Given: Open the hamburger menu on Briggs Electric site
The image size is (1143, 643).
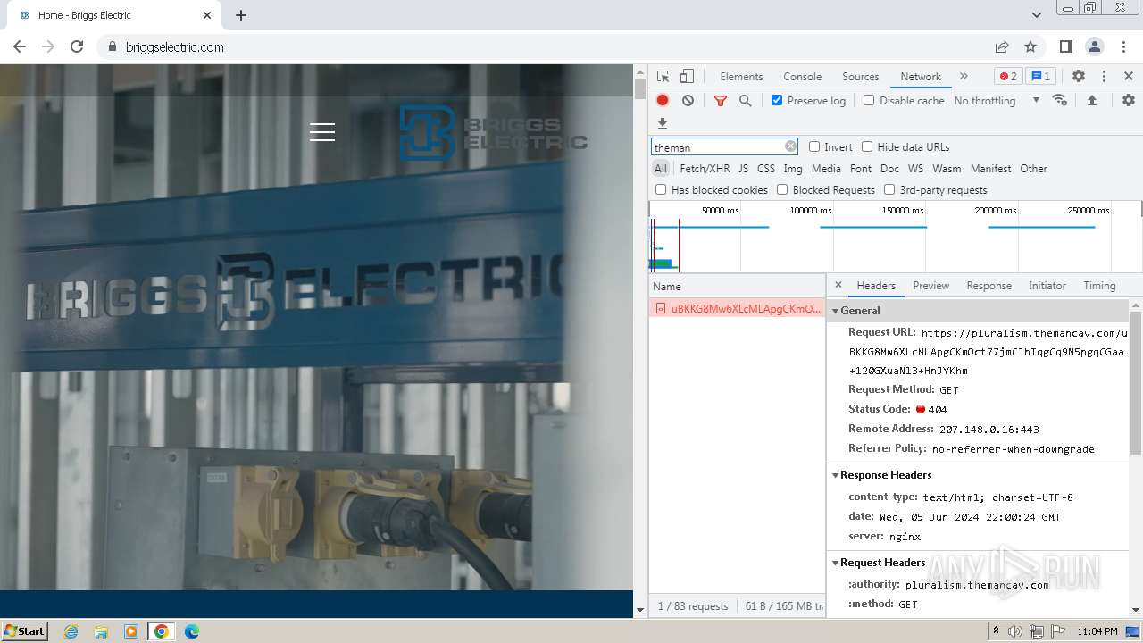Looking at the screenshot, I should [x=322, y=132].
